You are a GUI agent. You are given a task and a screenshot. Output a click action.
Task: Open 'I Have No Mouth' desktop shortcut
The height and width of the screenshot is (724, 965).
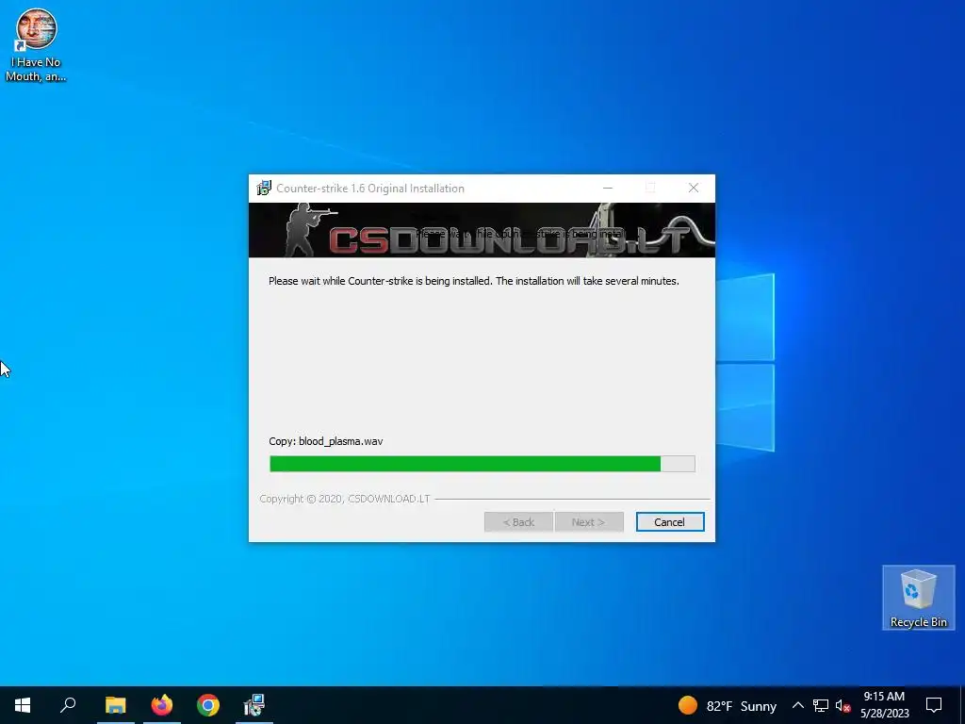pos(36,44)
